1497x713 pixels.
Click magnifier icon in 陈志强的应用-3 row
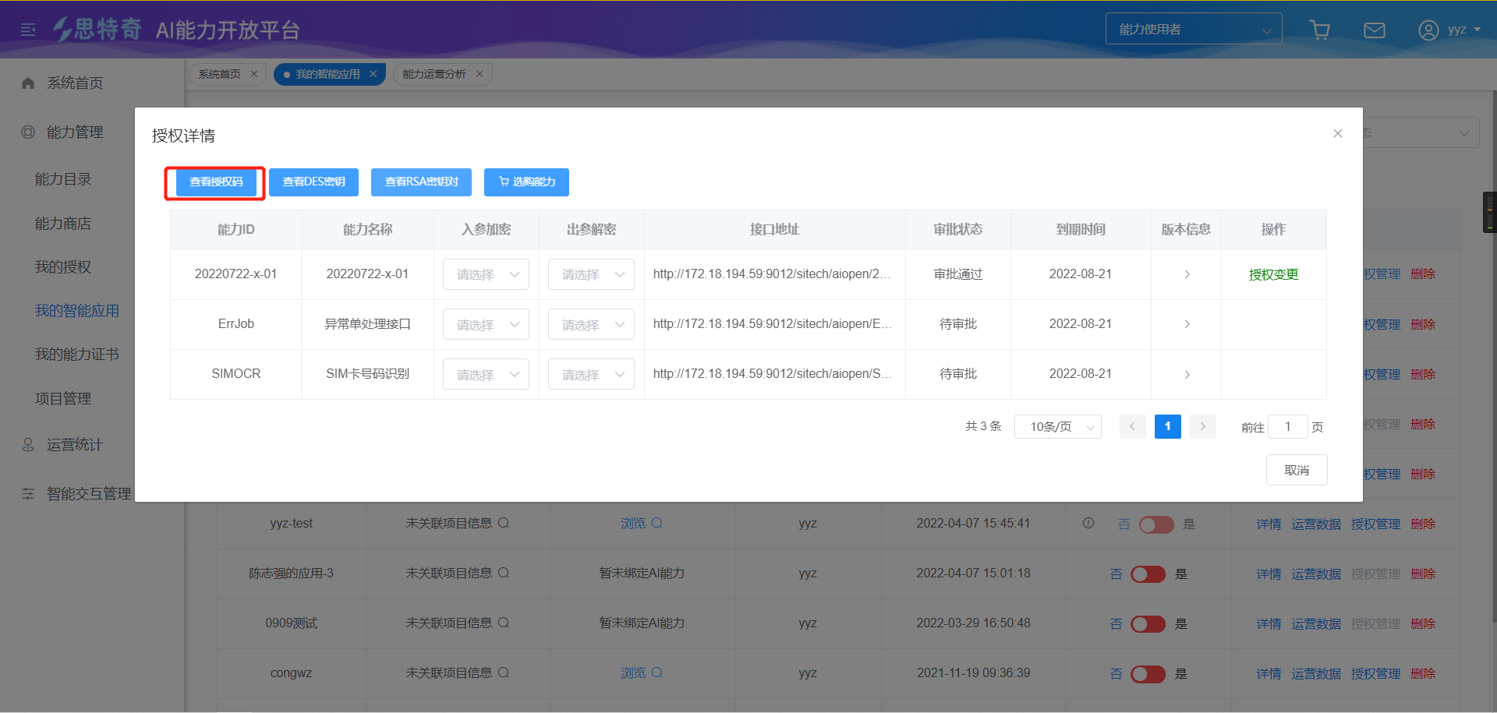pyautogui.click(x=504, y=573)
